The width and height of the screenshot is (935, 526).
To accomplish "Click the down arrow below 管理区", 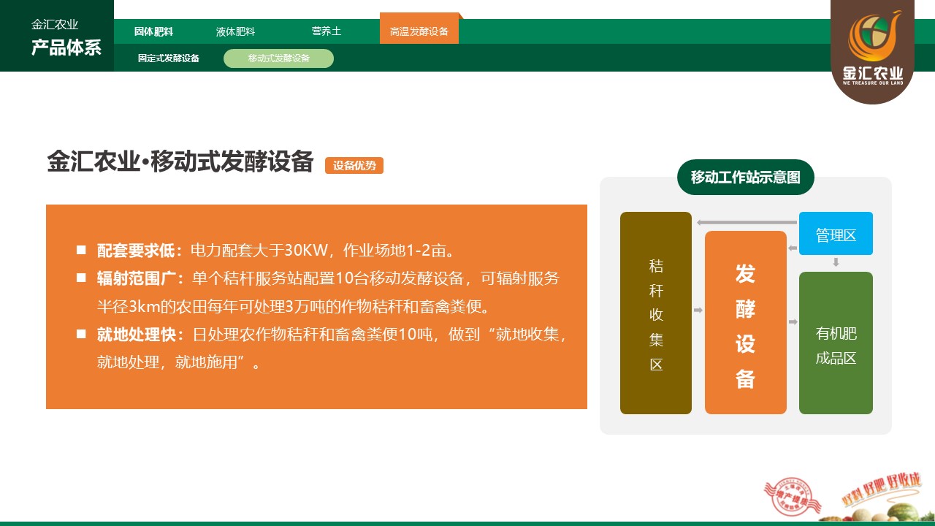I will click(836, 262).
